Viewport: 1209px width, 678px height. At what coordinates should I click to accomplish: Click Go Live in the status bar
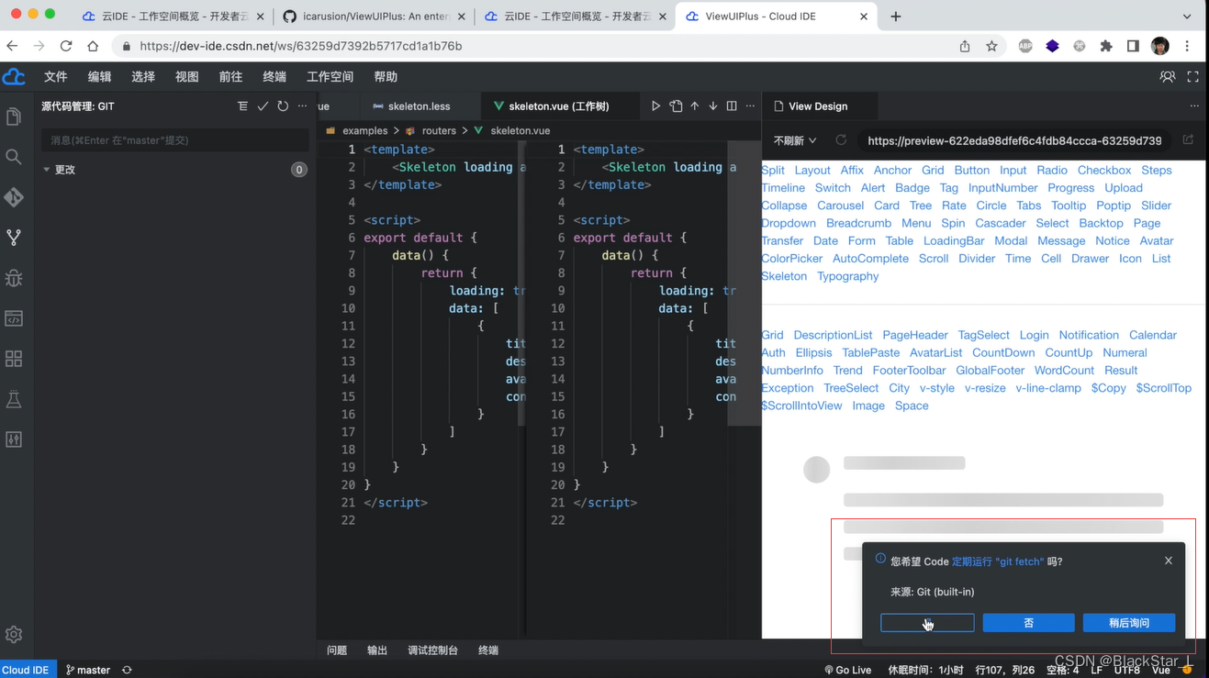pos(847,670)
